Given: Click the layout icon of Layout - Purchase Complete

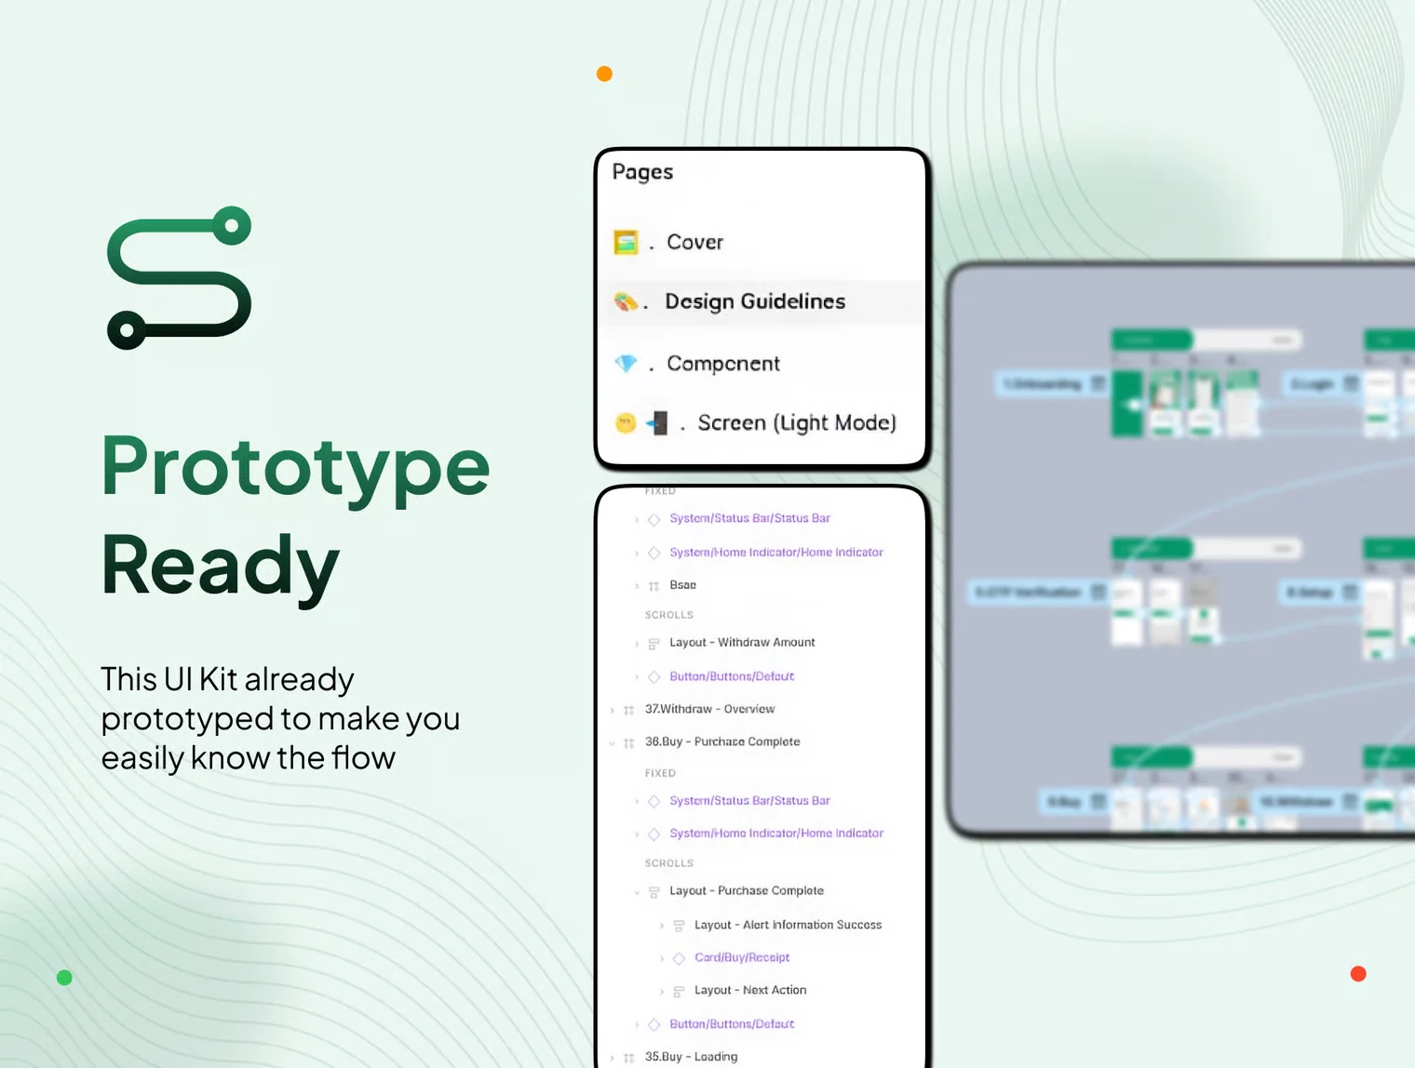Looking at the screenshot, I should tap(654, 892).
